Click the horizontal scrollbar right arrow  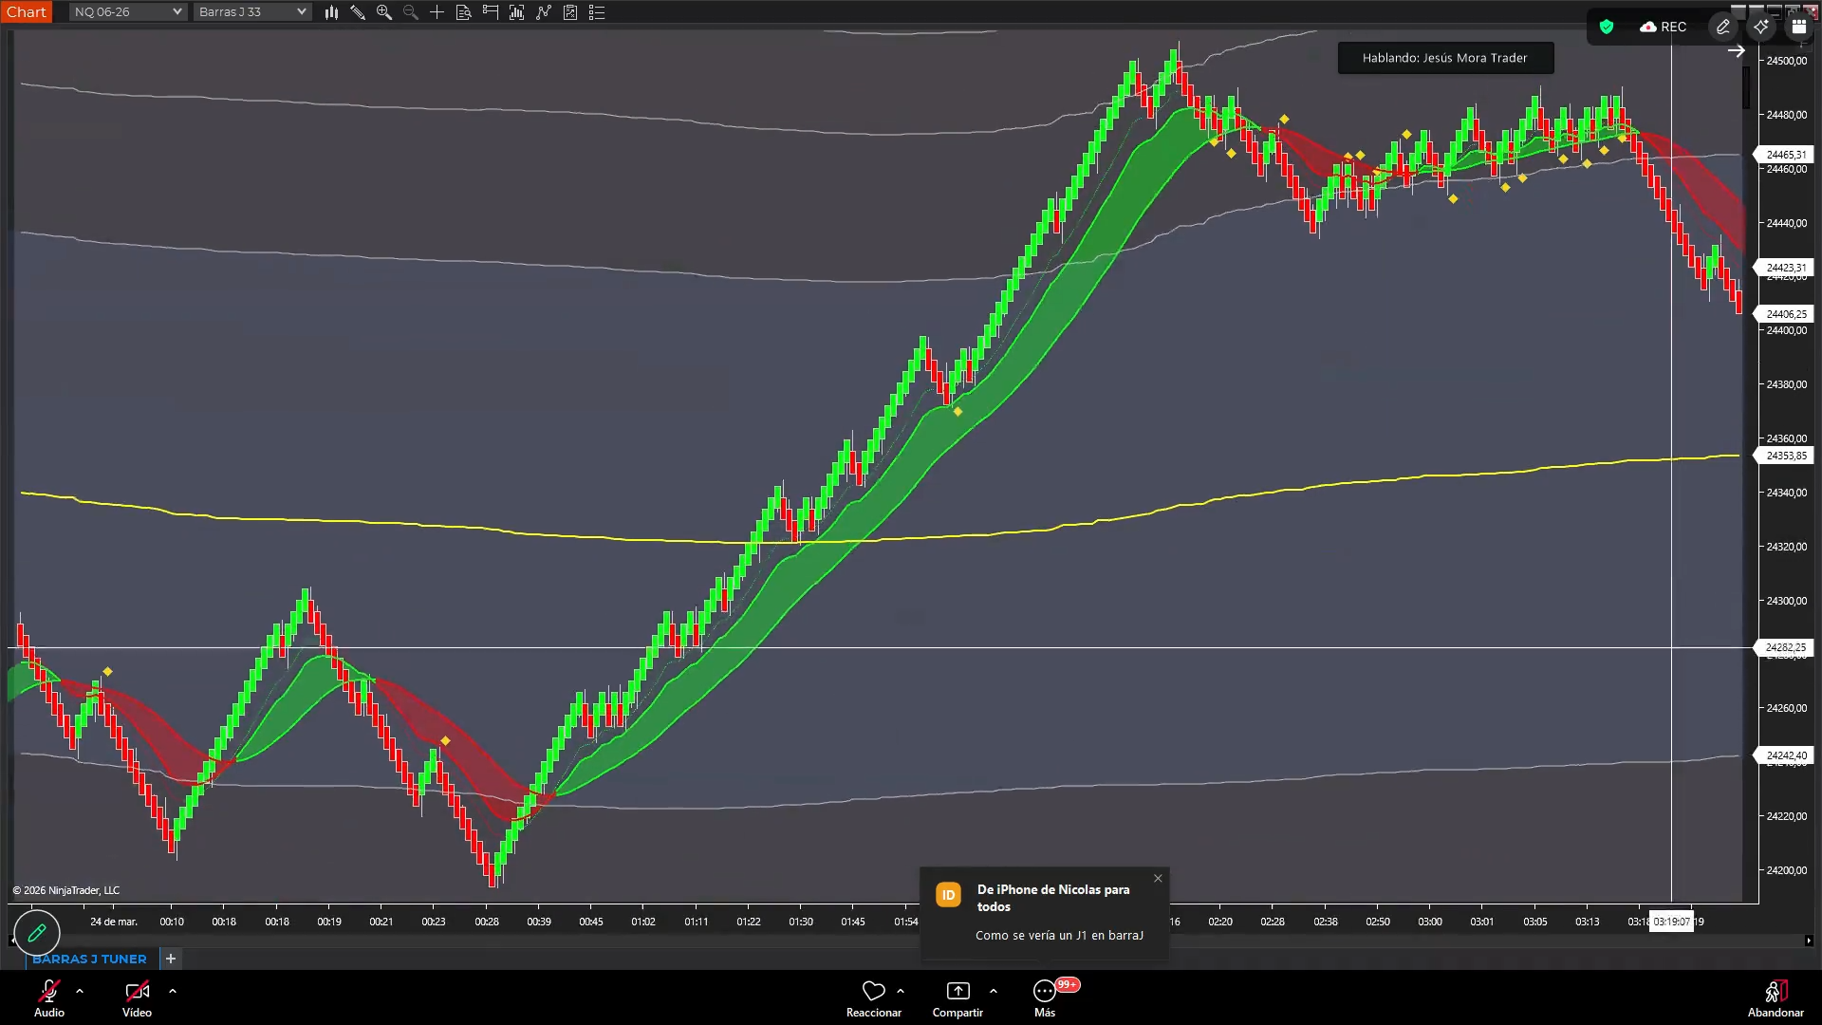1809,941
